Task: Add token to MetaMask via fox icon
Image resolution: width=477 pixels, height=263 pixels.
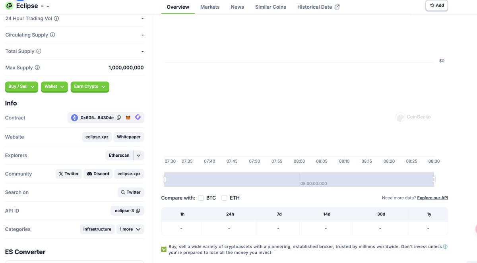Action: click(128, 118)
